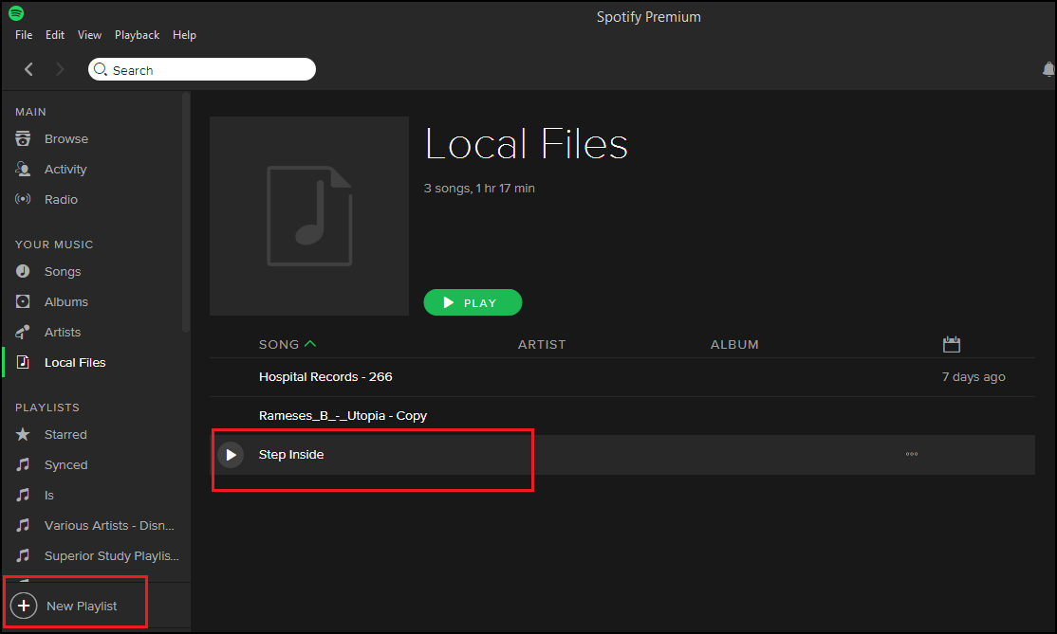Click the Synced playlist note icon

pyautogui.click(x=23, y=464)
